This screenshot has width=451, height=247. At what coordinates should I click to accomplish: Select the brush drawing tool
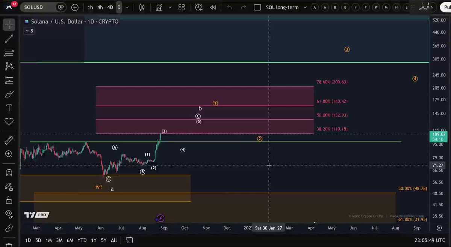(9, 94)
